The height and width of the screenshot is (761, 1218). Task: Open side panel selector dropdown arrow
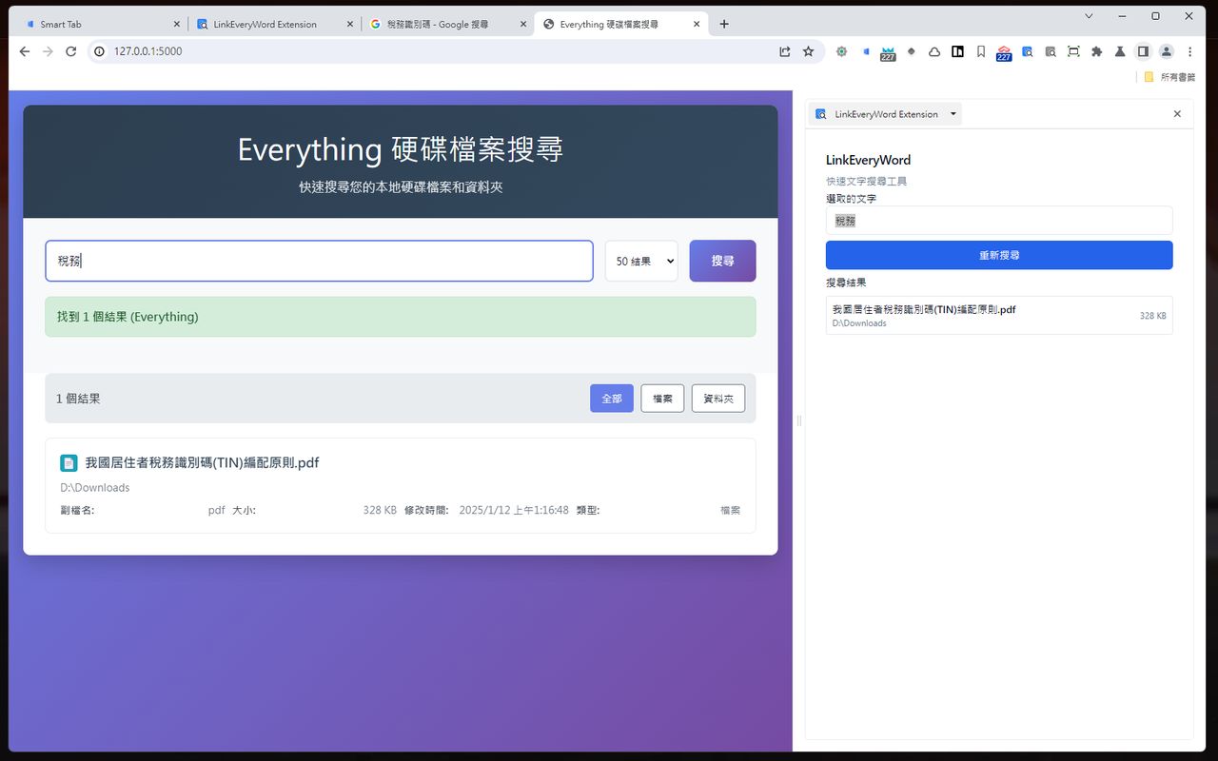pos(953,114)
